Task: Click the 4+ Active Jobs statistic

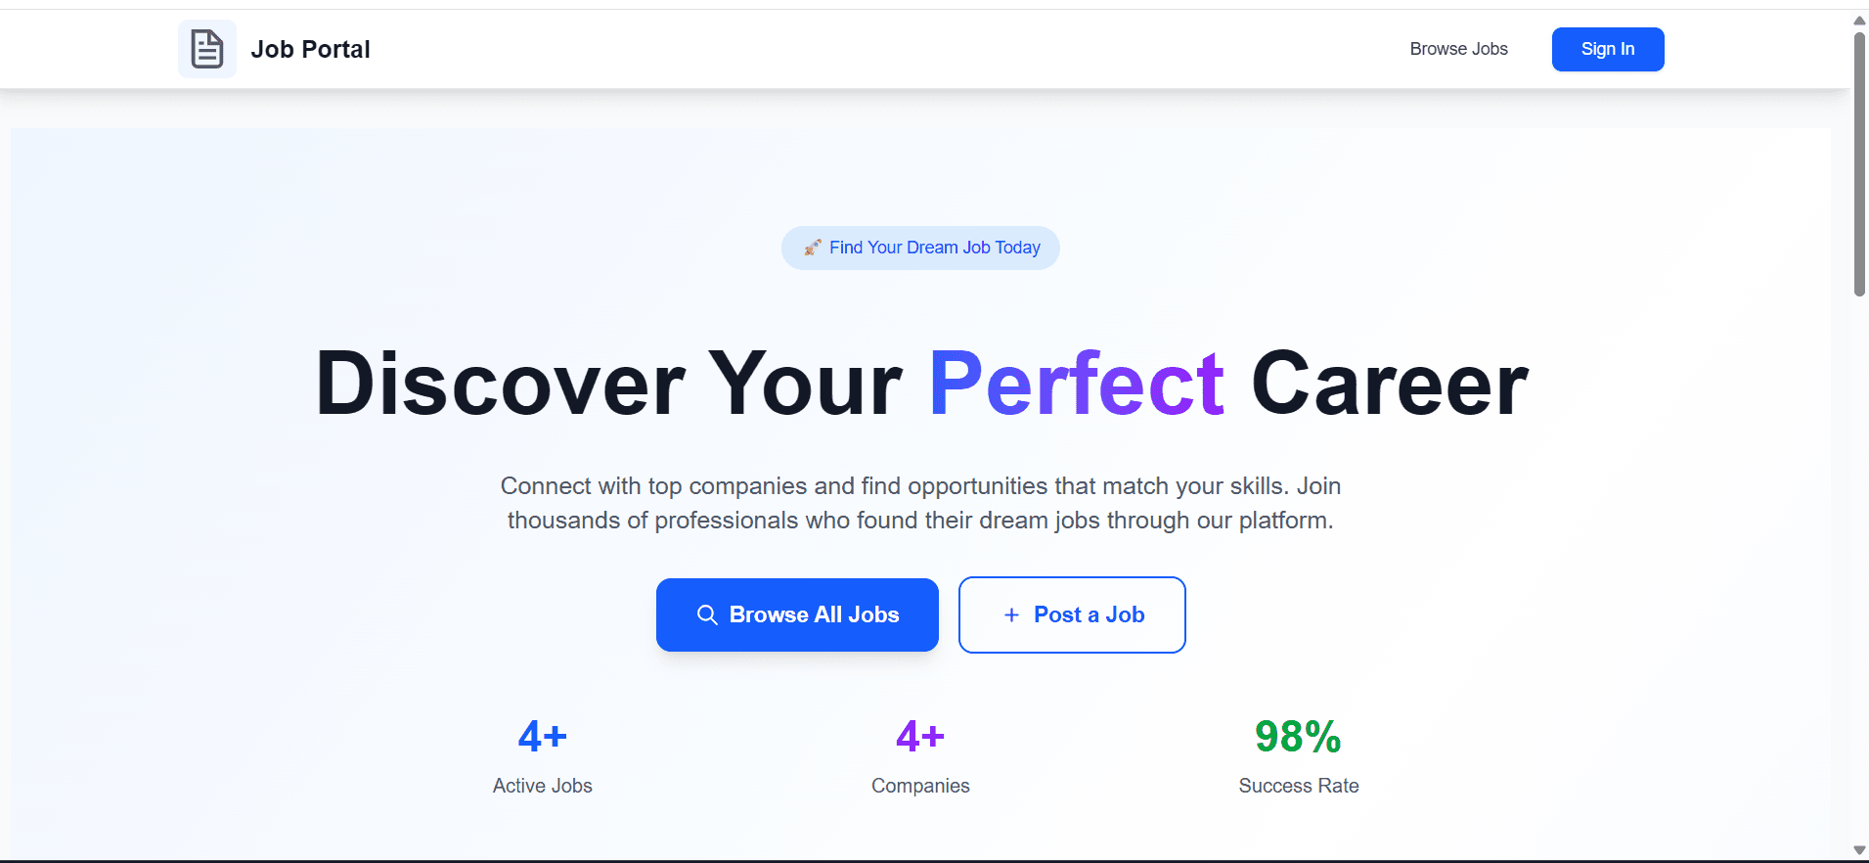Action: pyautogui.click(x=542, y=736)
